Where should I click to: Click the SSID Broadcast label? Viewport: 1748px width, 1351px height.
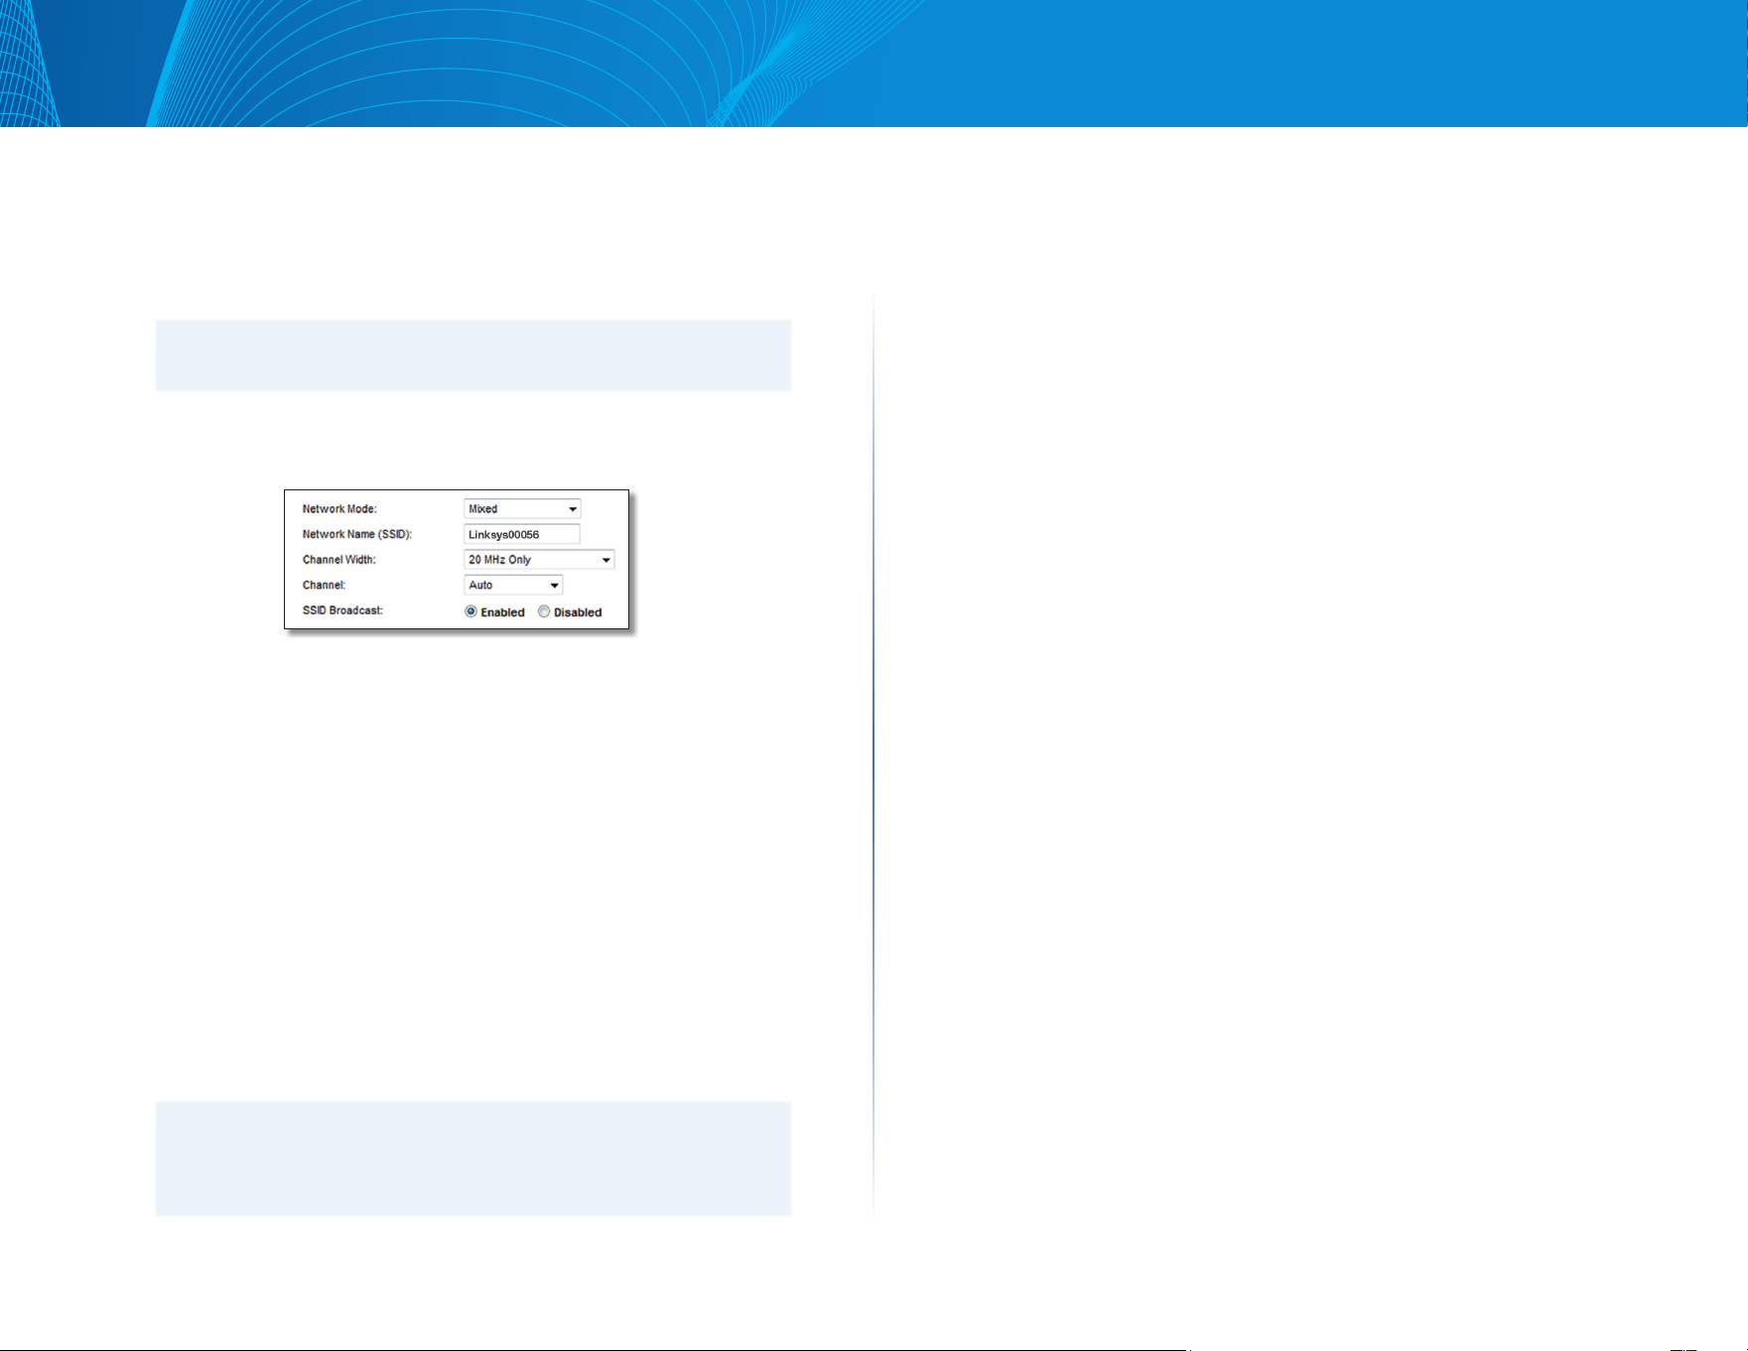[x=342, y=610]
